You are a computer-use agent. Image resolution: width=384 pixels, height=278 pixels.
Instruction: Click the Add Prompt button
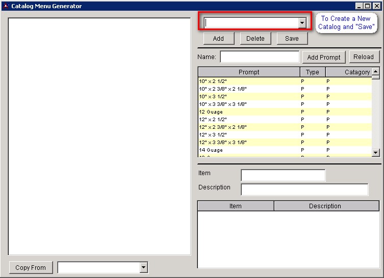pos(324,57)
